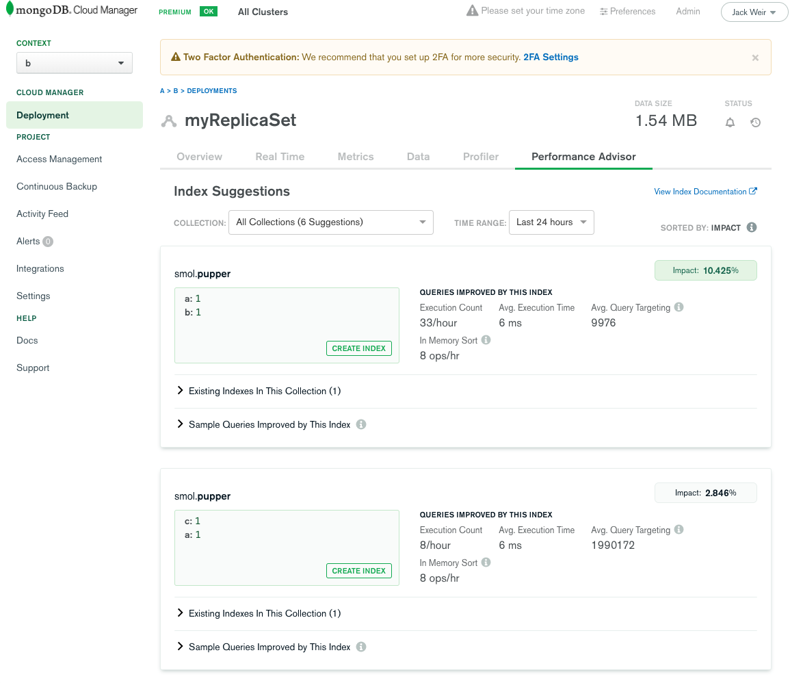790x683 pixels.
Task: Click info icon beside first In Memory Sort
Action: pos(486,339)
